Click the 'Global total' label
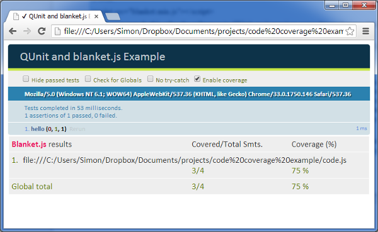378x232 pixels. [32, 187]
